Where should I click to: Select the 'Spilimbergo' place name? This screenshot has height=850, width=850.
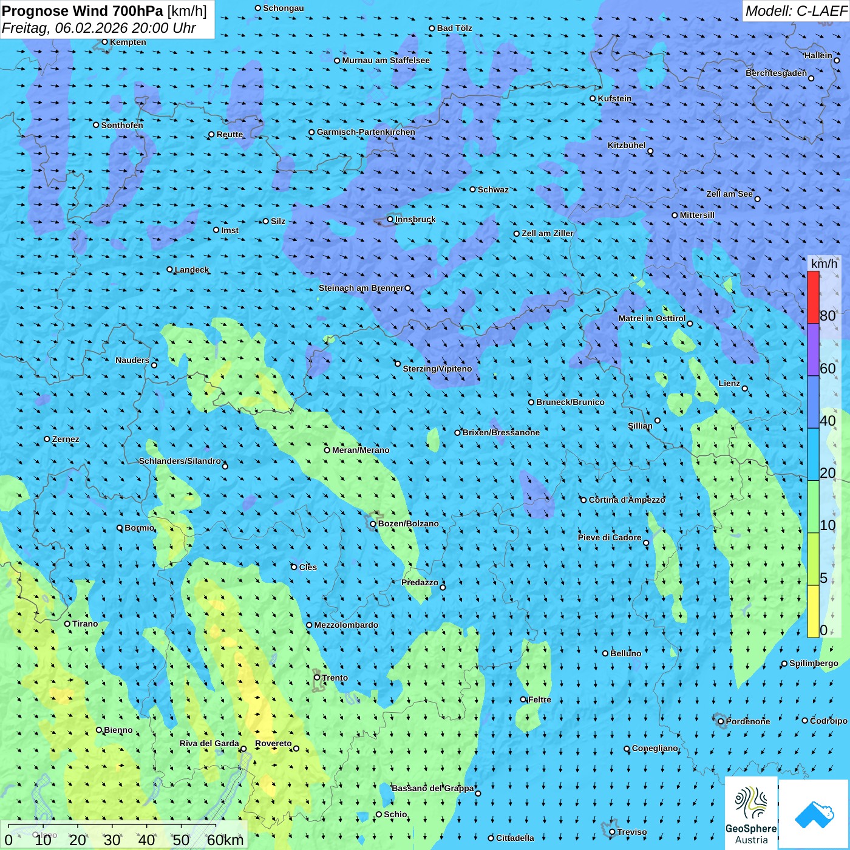pos(814,663)
